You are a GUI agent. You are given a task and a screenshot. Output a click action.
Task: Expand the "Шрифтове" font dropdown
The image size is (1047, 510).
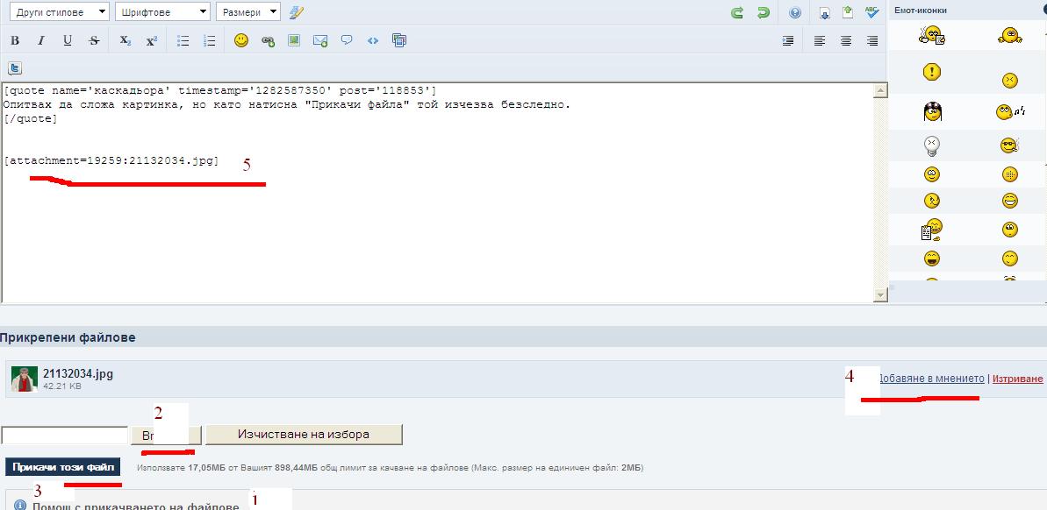click(x=162, y=12)
